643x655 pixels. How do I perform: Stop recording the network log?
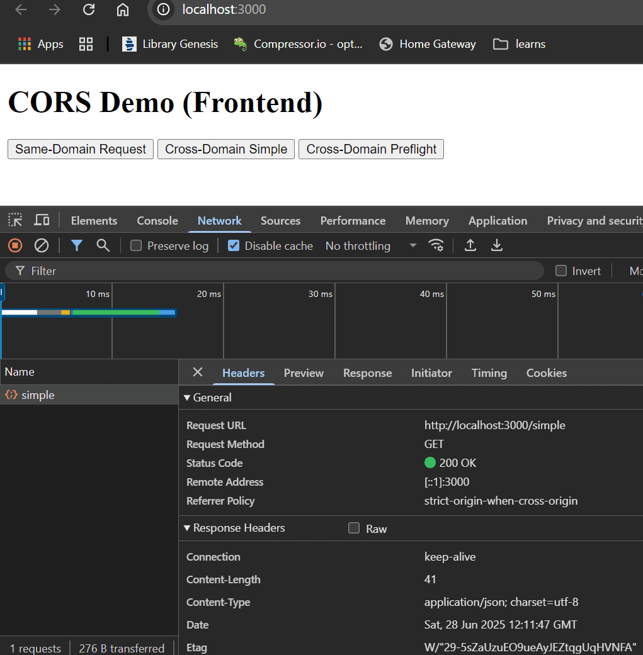coord(14,245)
